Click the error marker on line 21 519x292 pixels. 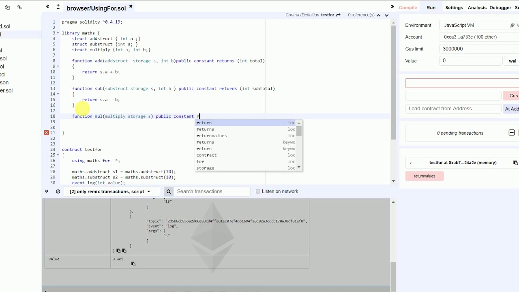point(46,133)
